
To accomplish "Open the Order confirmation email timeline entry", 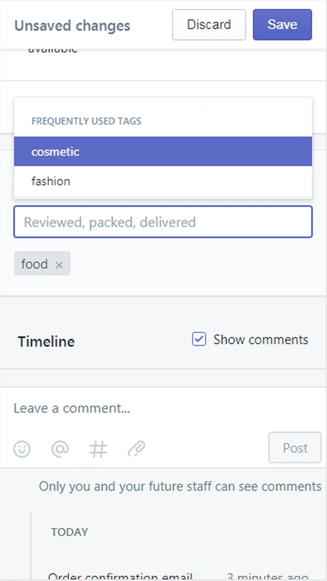I will pyautogui.click(x=120, y=576).
